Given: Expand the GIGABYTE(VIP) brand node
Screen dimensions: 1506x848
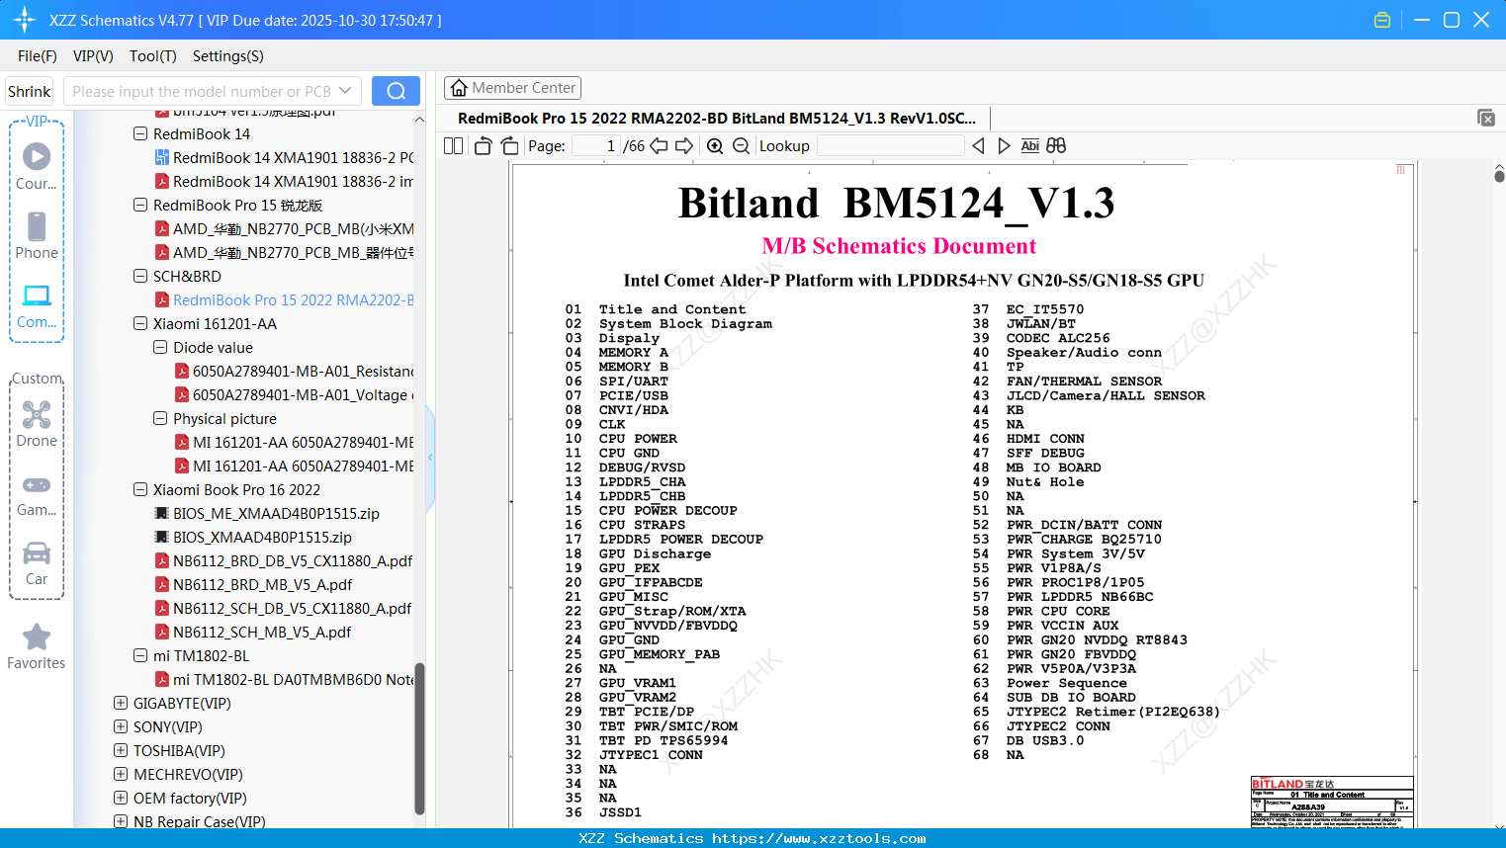Looking at the screenshot, I should coord(121,704).
